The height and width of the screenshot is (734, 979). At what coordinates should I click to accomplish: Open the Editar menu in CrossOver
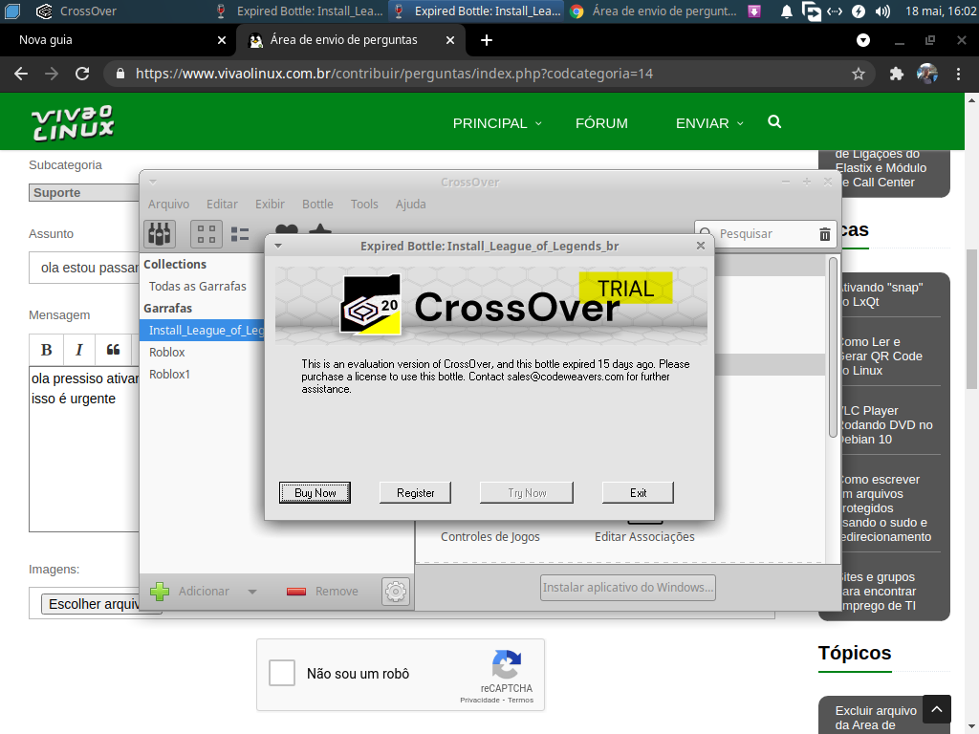pyautogui.click(x=222, y=205)
